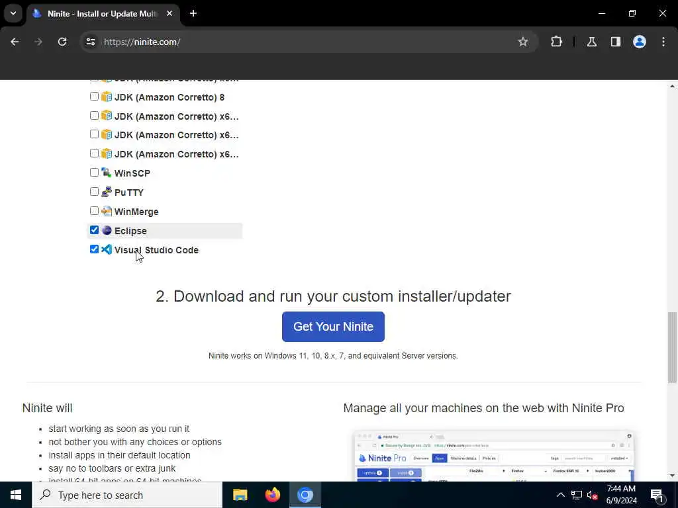The image size is (678, 508).
Task: Click '2. Download and run' heading
Action: point(333,296)
